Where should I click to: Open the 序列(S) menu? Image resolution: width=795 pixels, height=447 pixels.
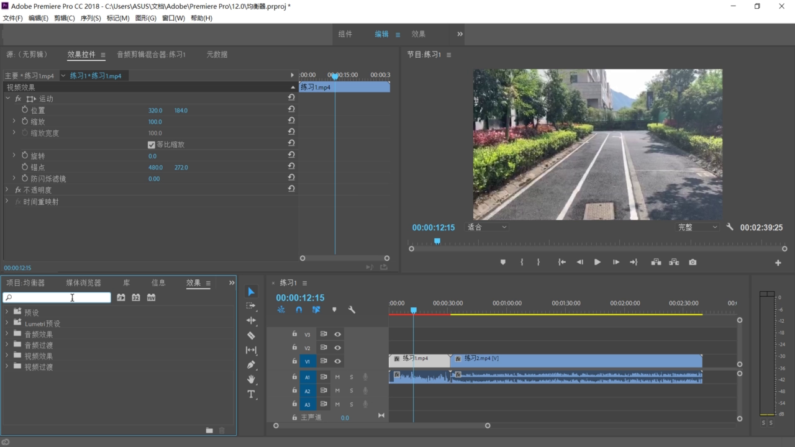click(x=91, y=18)
